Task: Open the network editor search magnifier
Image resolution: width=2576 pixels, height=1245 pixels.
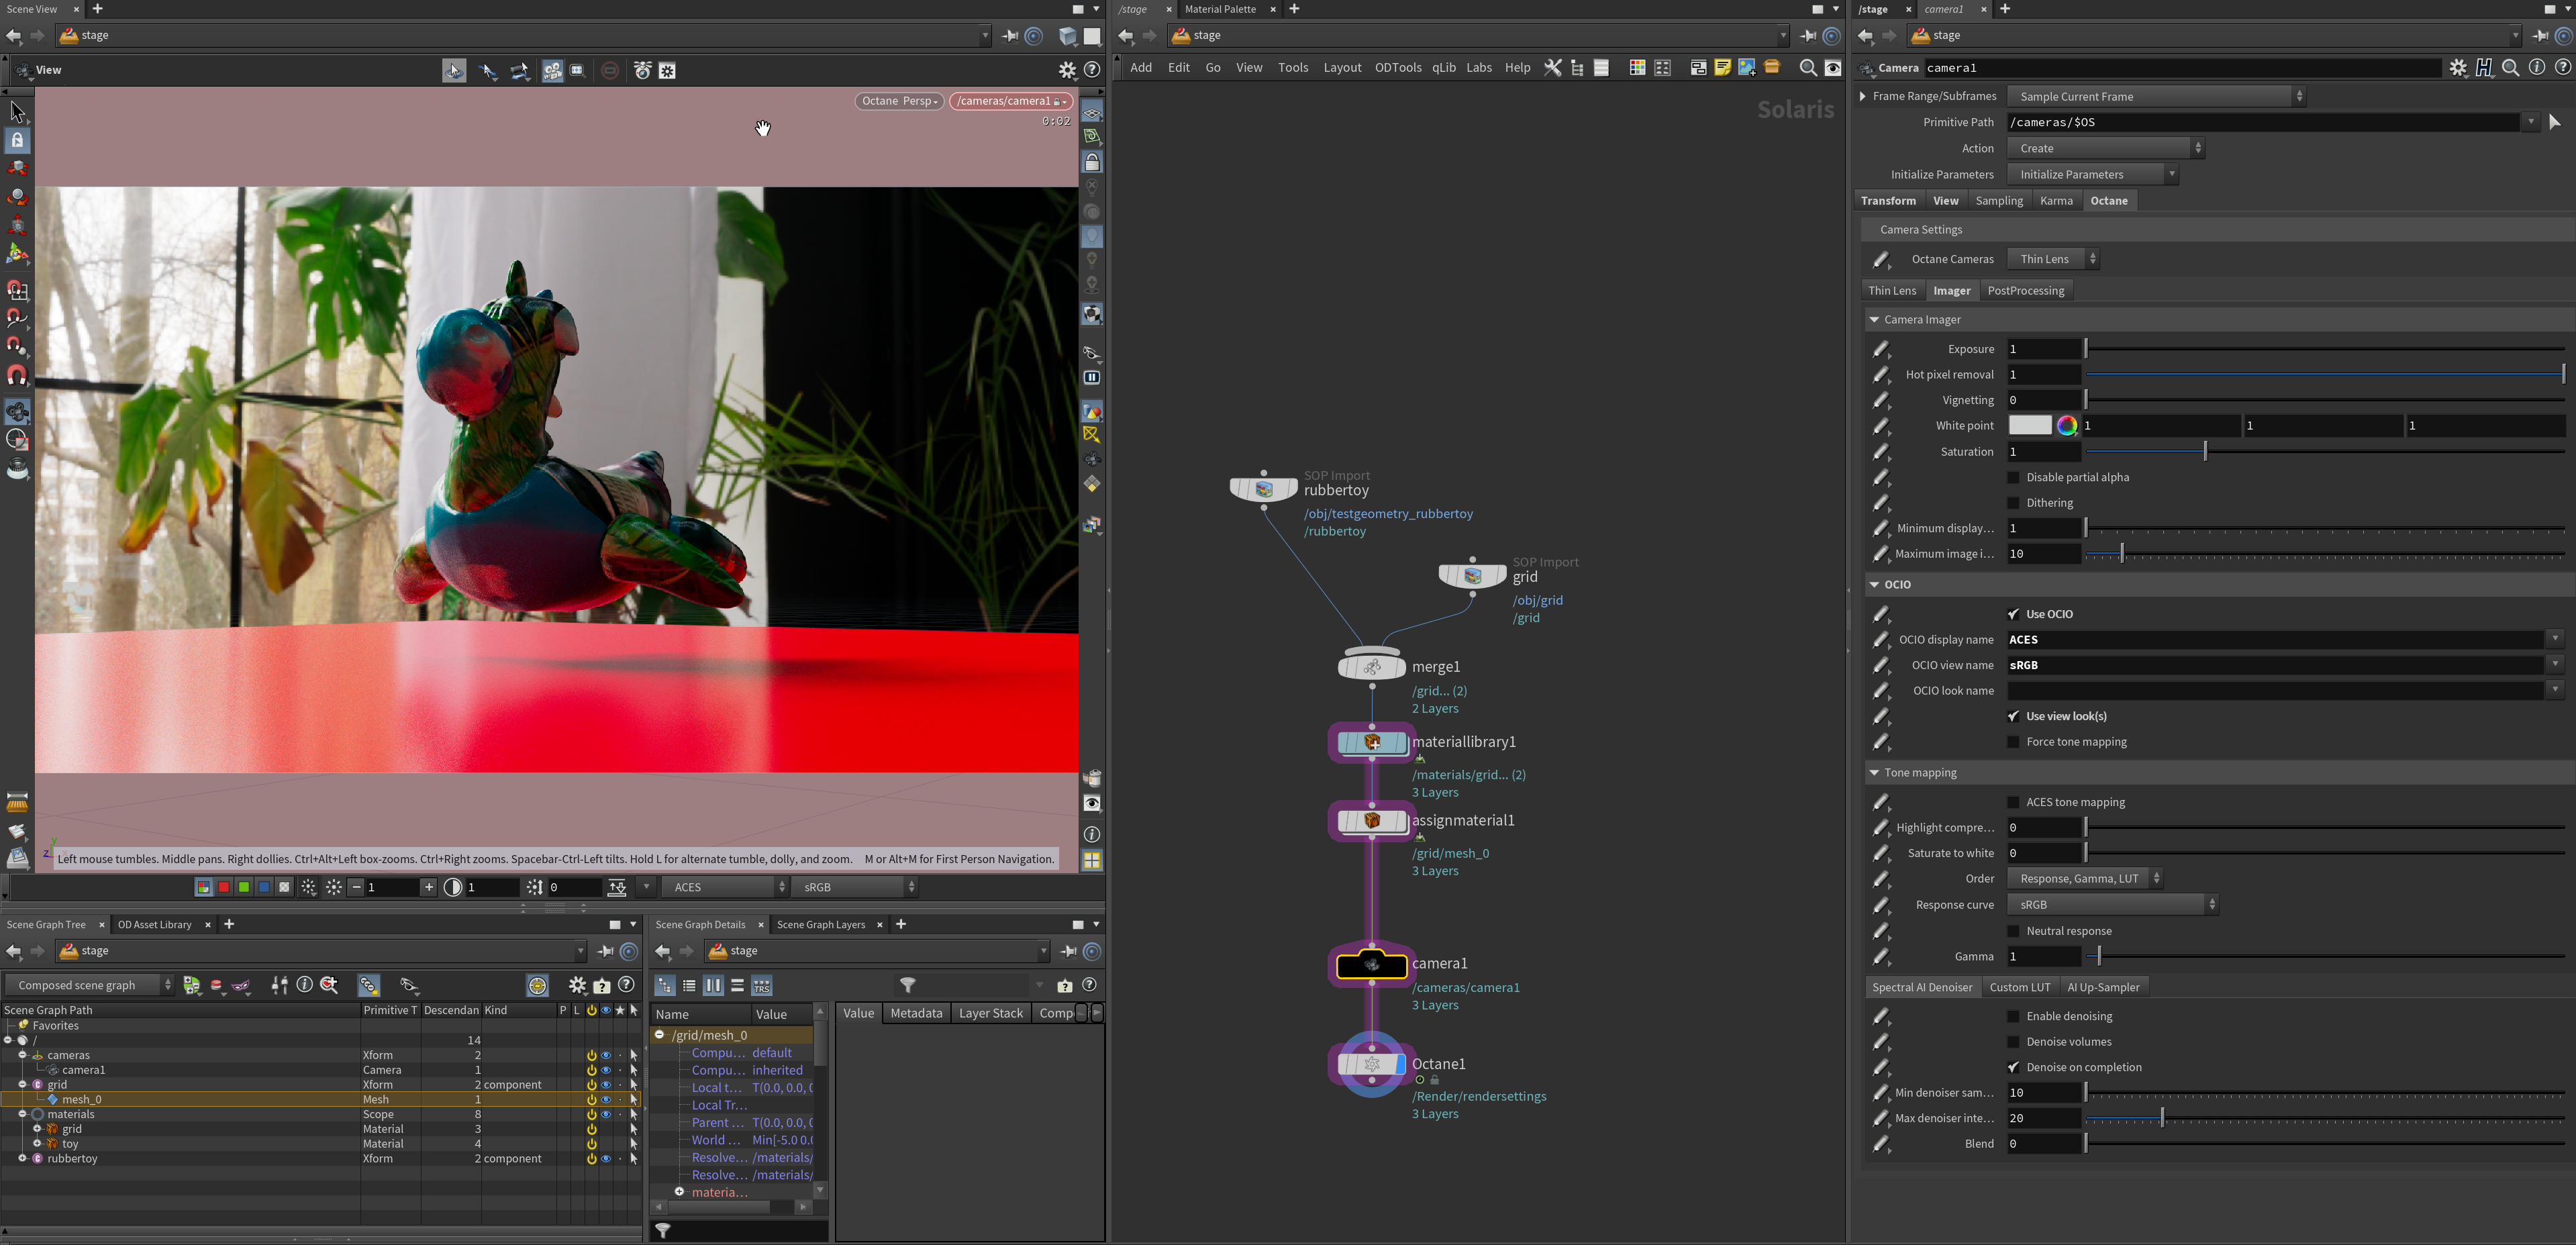Action: [x=1807, y=68]
